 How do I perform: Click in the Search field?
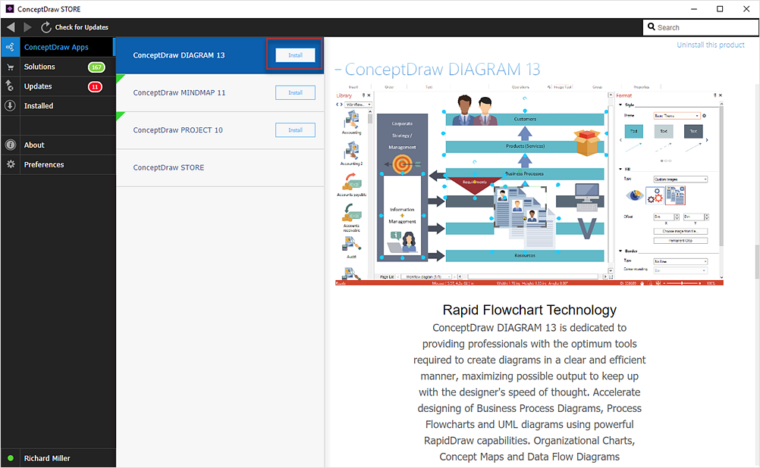click(x=700, y=27)
